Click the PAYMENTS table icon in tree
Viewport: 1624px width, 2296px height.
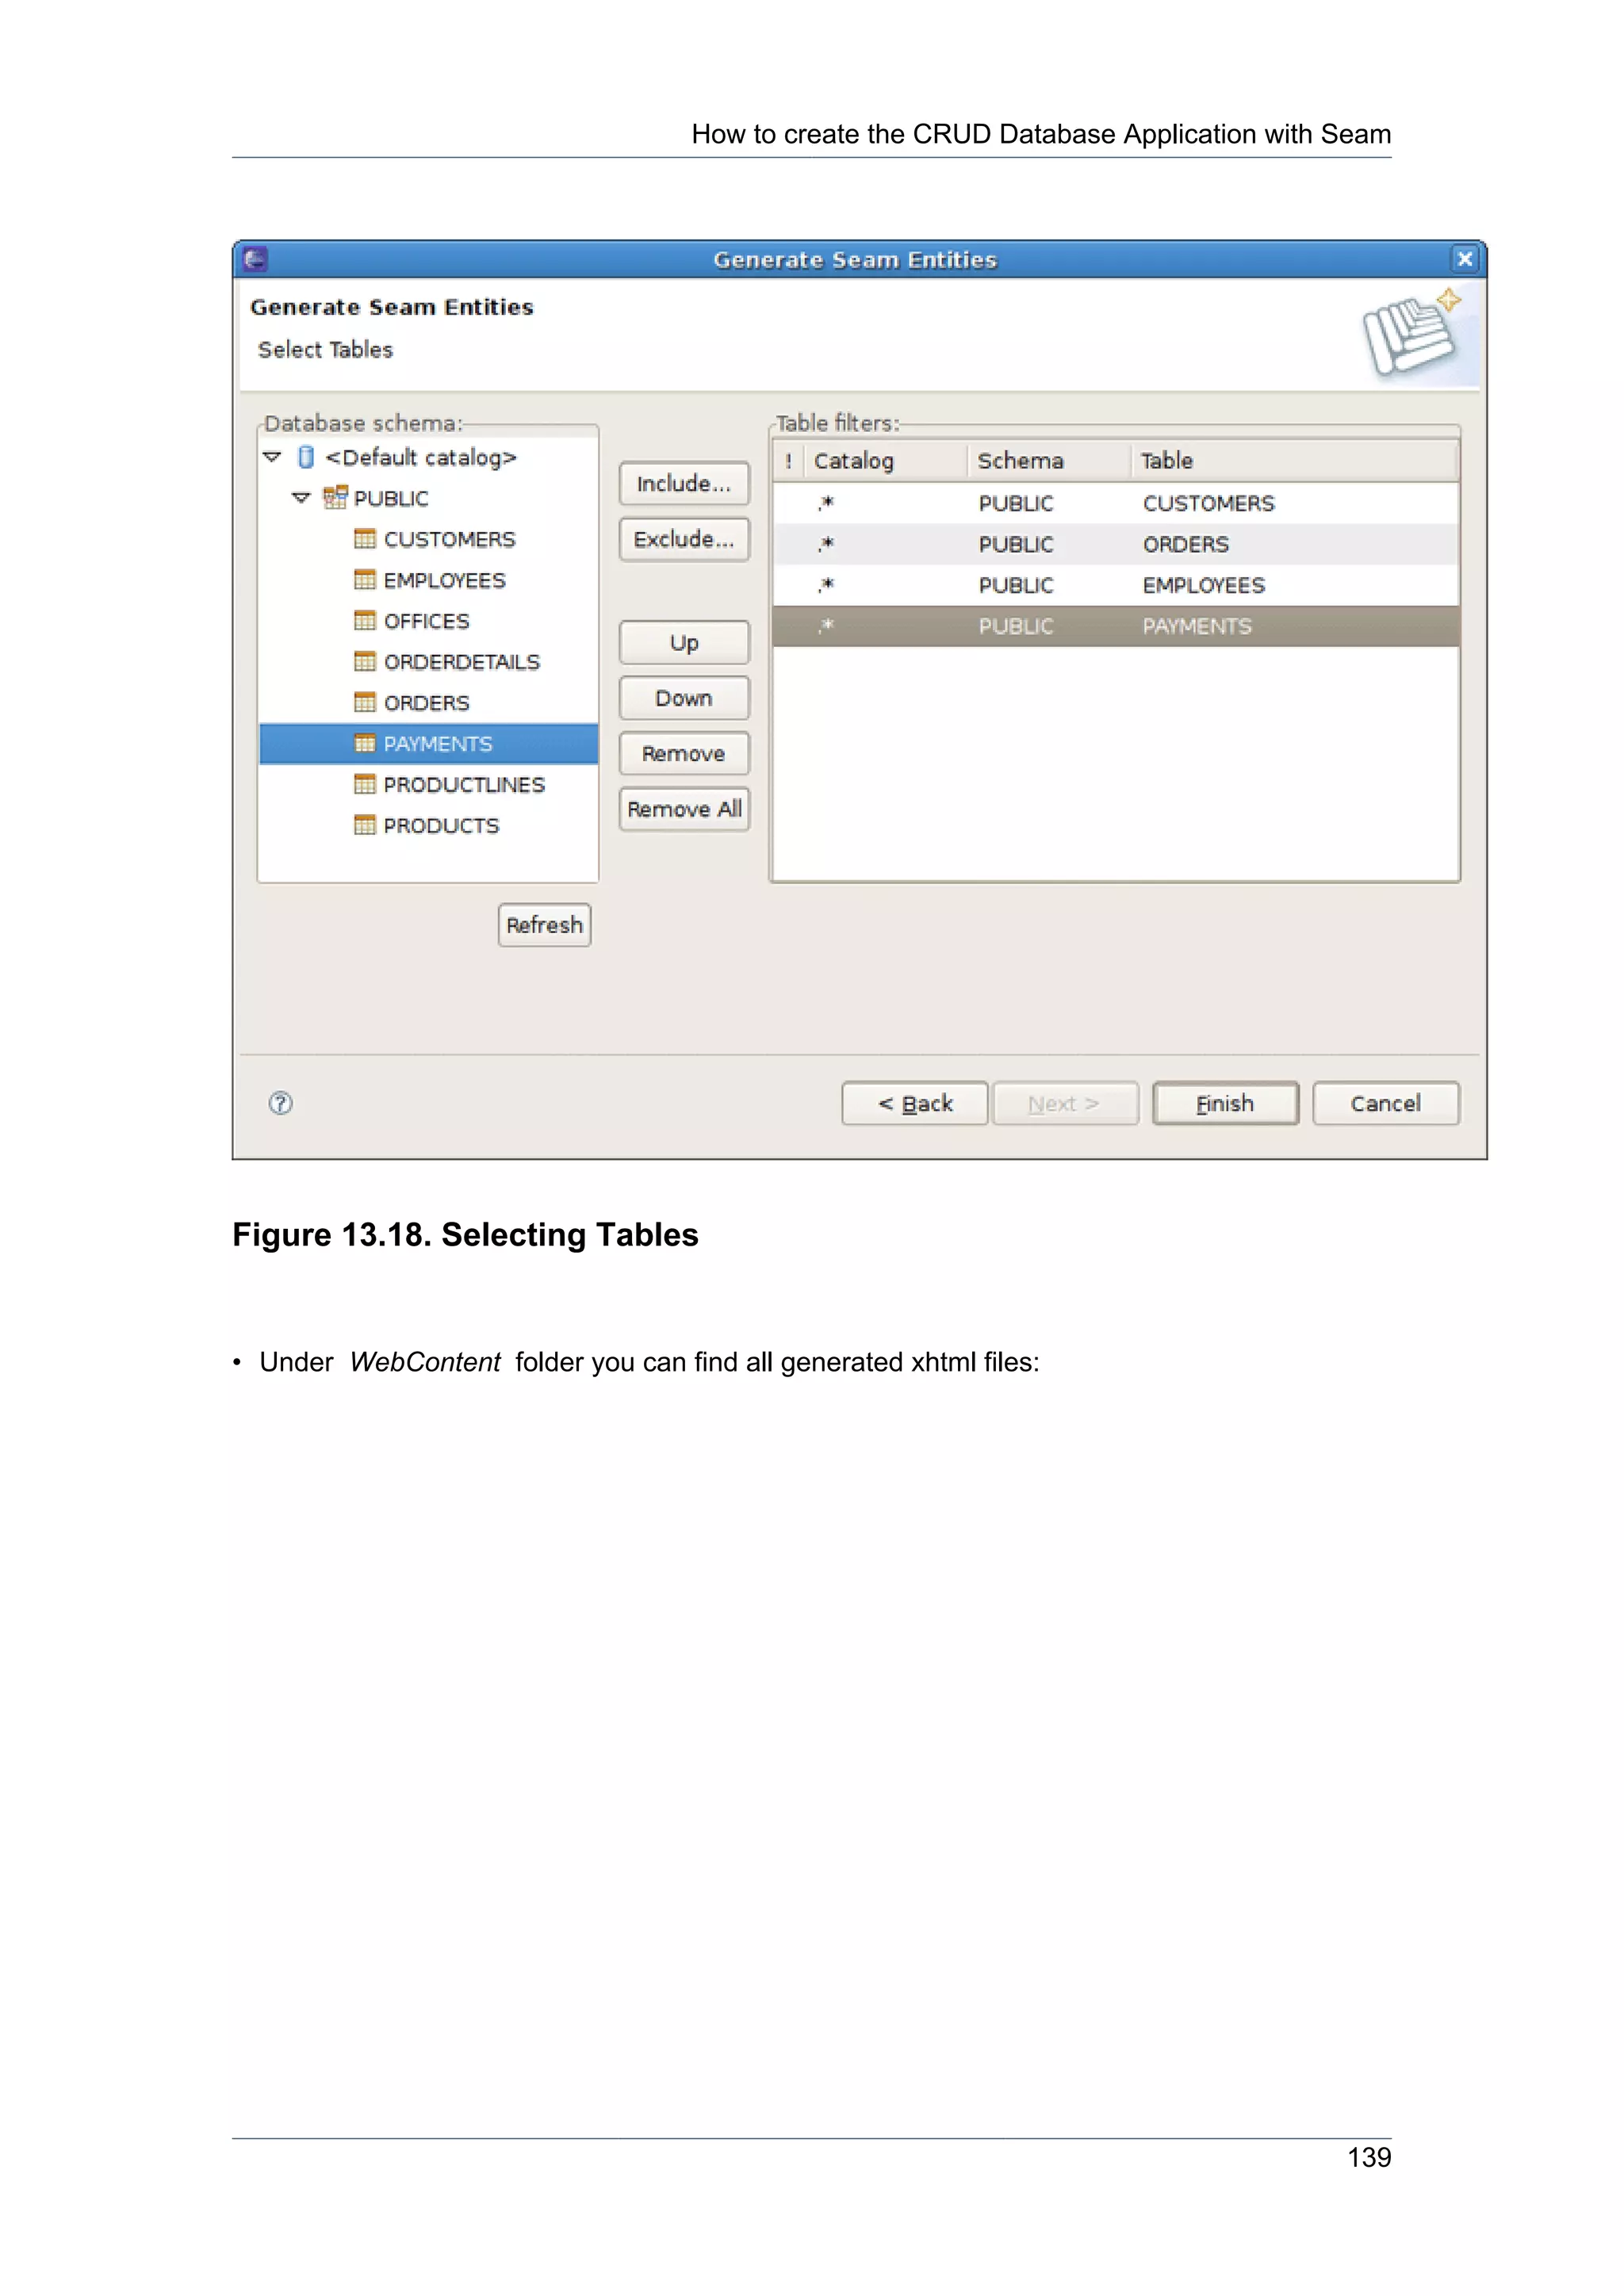coord(365,744)
